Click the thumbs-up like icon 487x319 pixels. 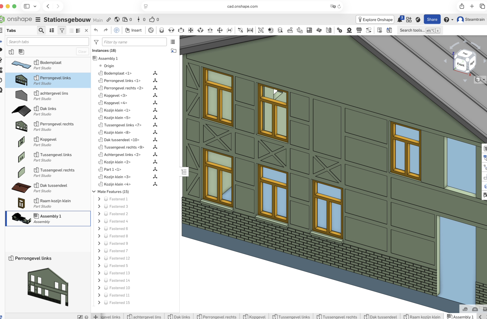pyautogui.click(x=152, y=19)
